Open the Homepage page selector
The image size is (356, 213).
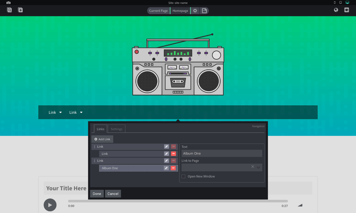(x=180, y=11)
